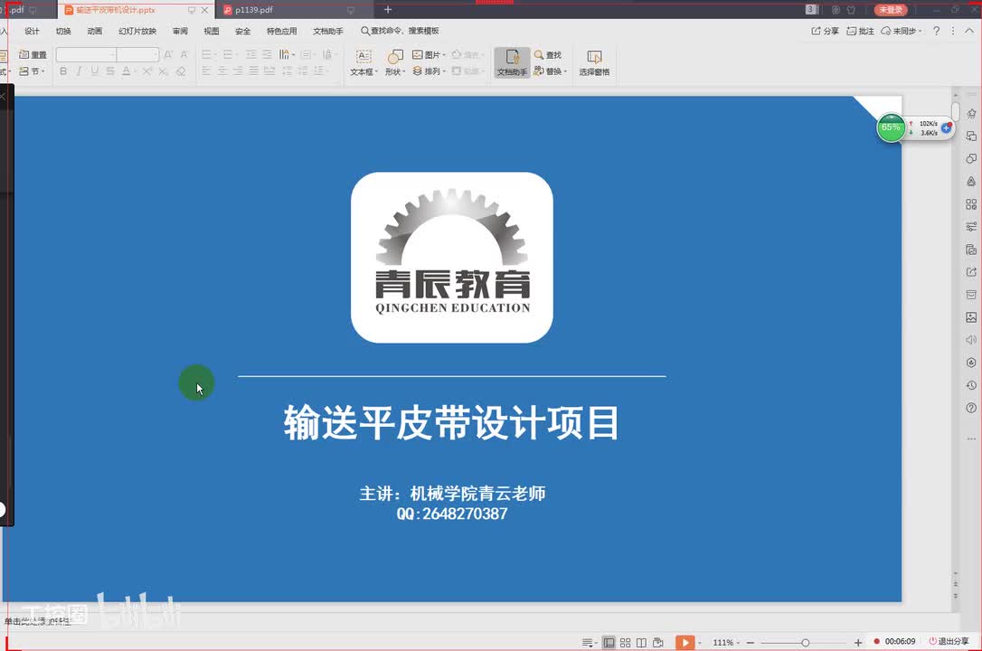Screen dimensions: 982x651
Task: Switch to reading view book icon
Action: [641, 642]
